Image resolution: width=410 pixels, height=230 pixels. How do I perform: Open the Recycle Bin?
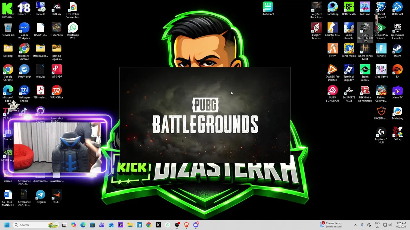(x=8, y=29)
